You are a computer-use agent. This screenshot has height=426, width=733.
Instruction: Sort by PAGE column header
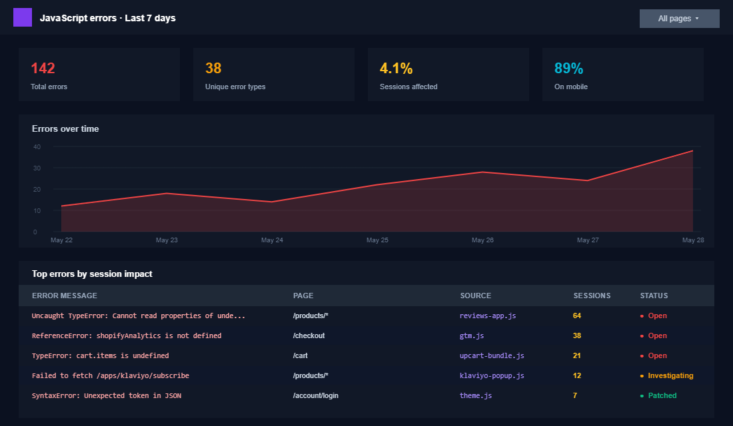303,296
